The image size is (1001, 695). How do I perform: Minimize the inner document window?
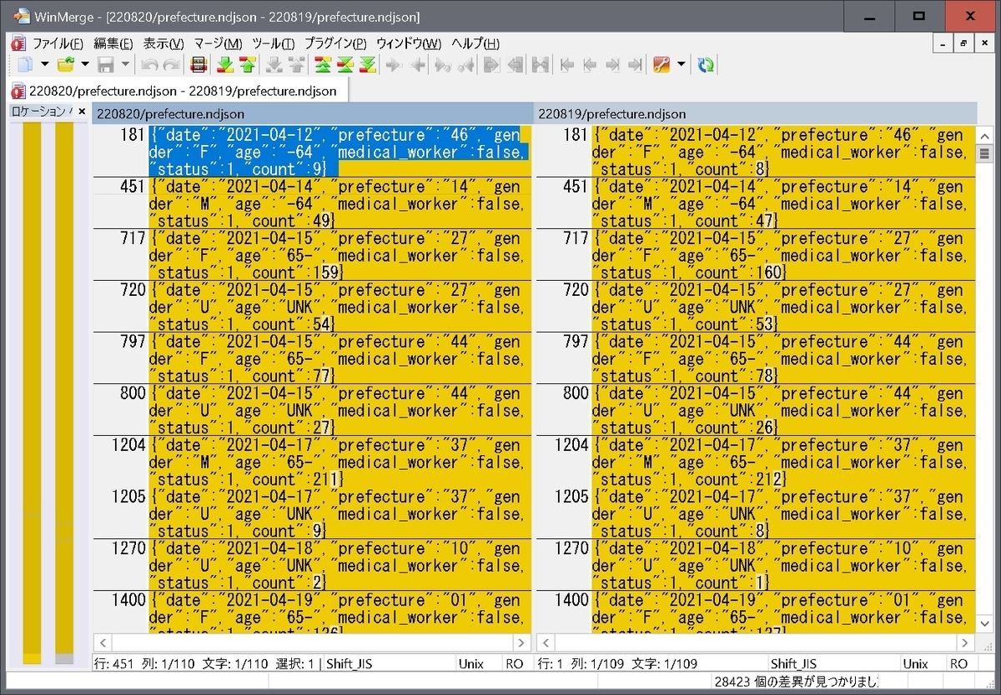(943, 43)
